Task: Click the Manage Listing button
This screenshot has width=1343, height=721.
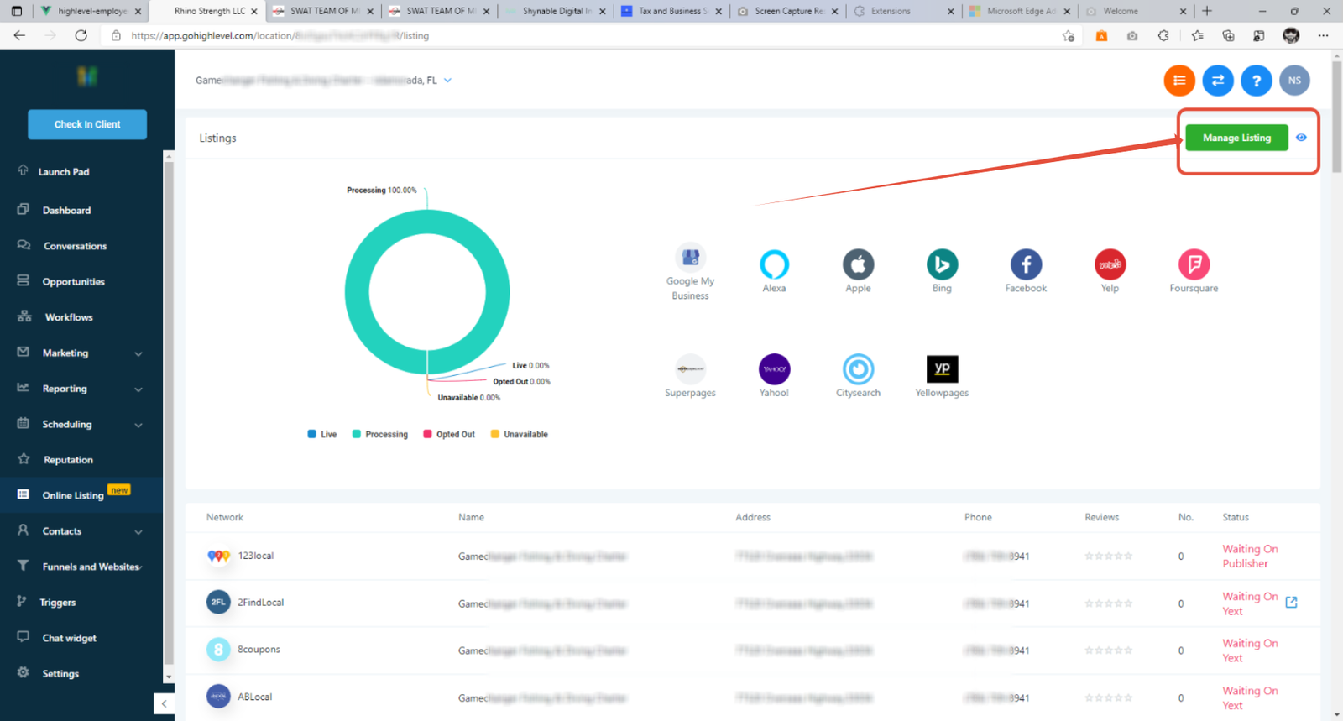Action: (1236, 138)
